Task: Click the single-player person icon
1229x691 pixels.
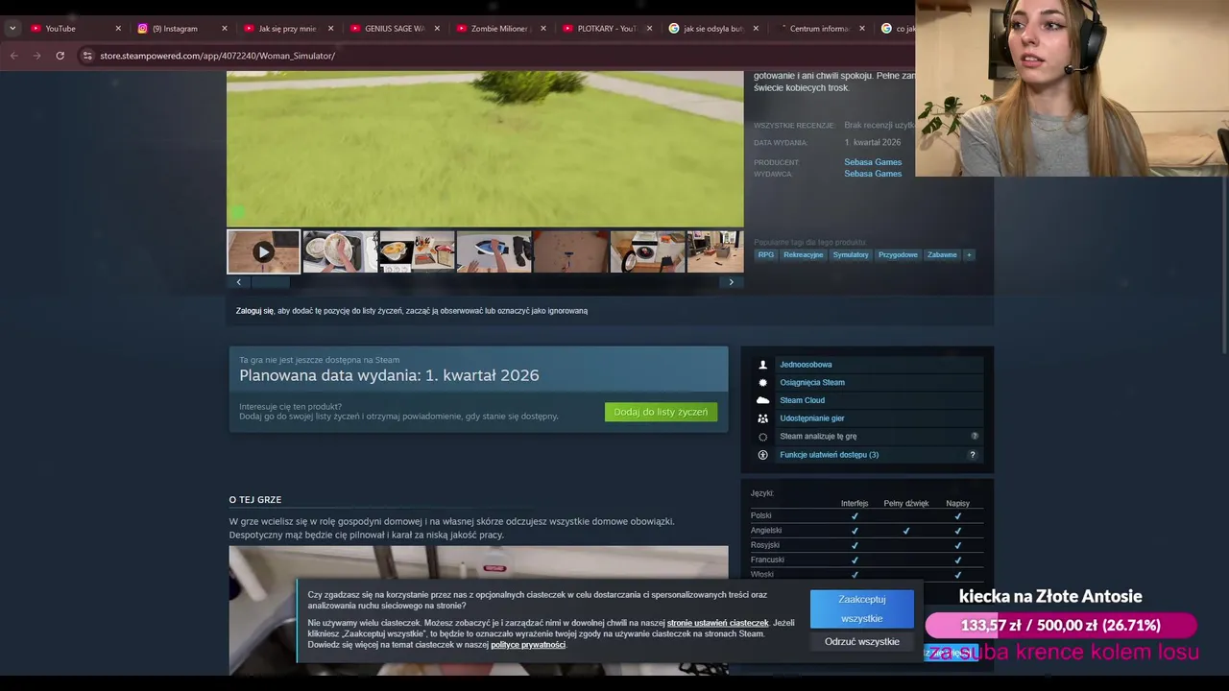Action: coord(763,365)
